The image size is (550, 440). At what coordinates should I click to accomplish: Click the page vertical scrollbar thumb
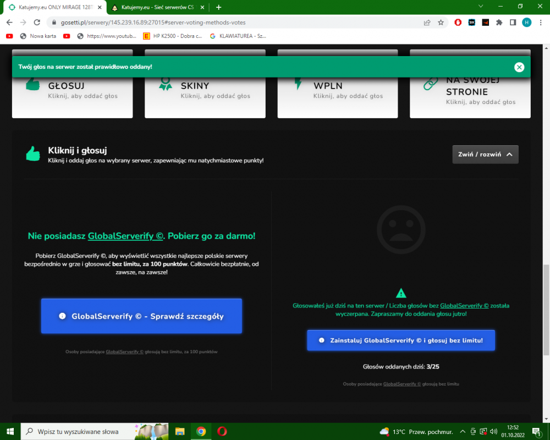click(546, 310)
